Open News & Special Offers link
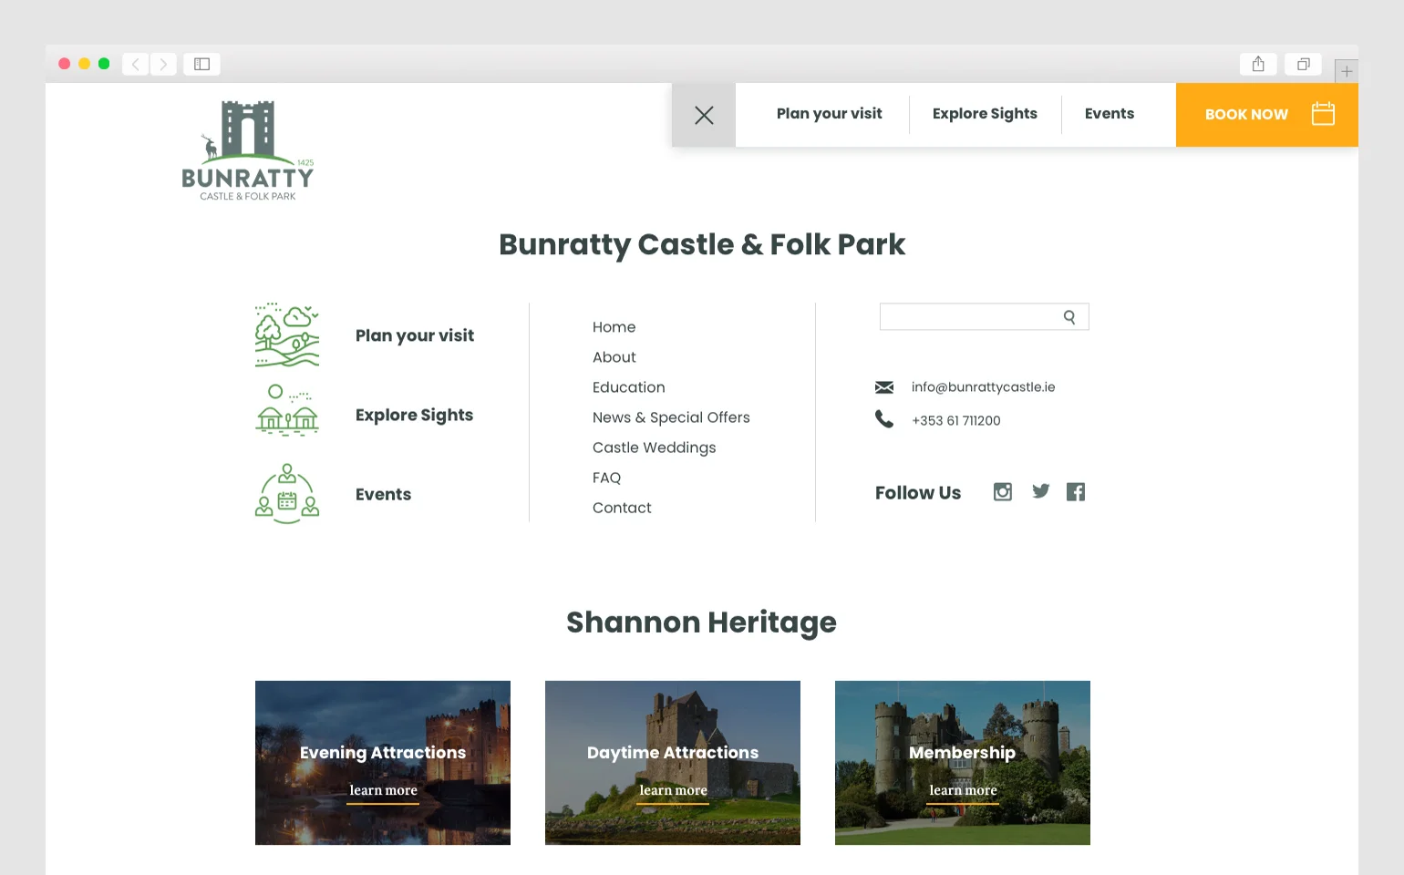 671,417
